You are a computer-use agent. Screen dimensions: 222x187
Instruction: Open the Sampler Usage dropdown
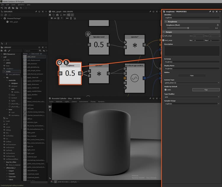[x=192, y=104]
